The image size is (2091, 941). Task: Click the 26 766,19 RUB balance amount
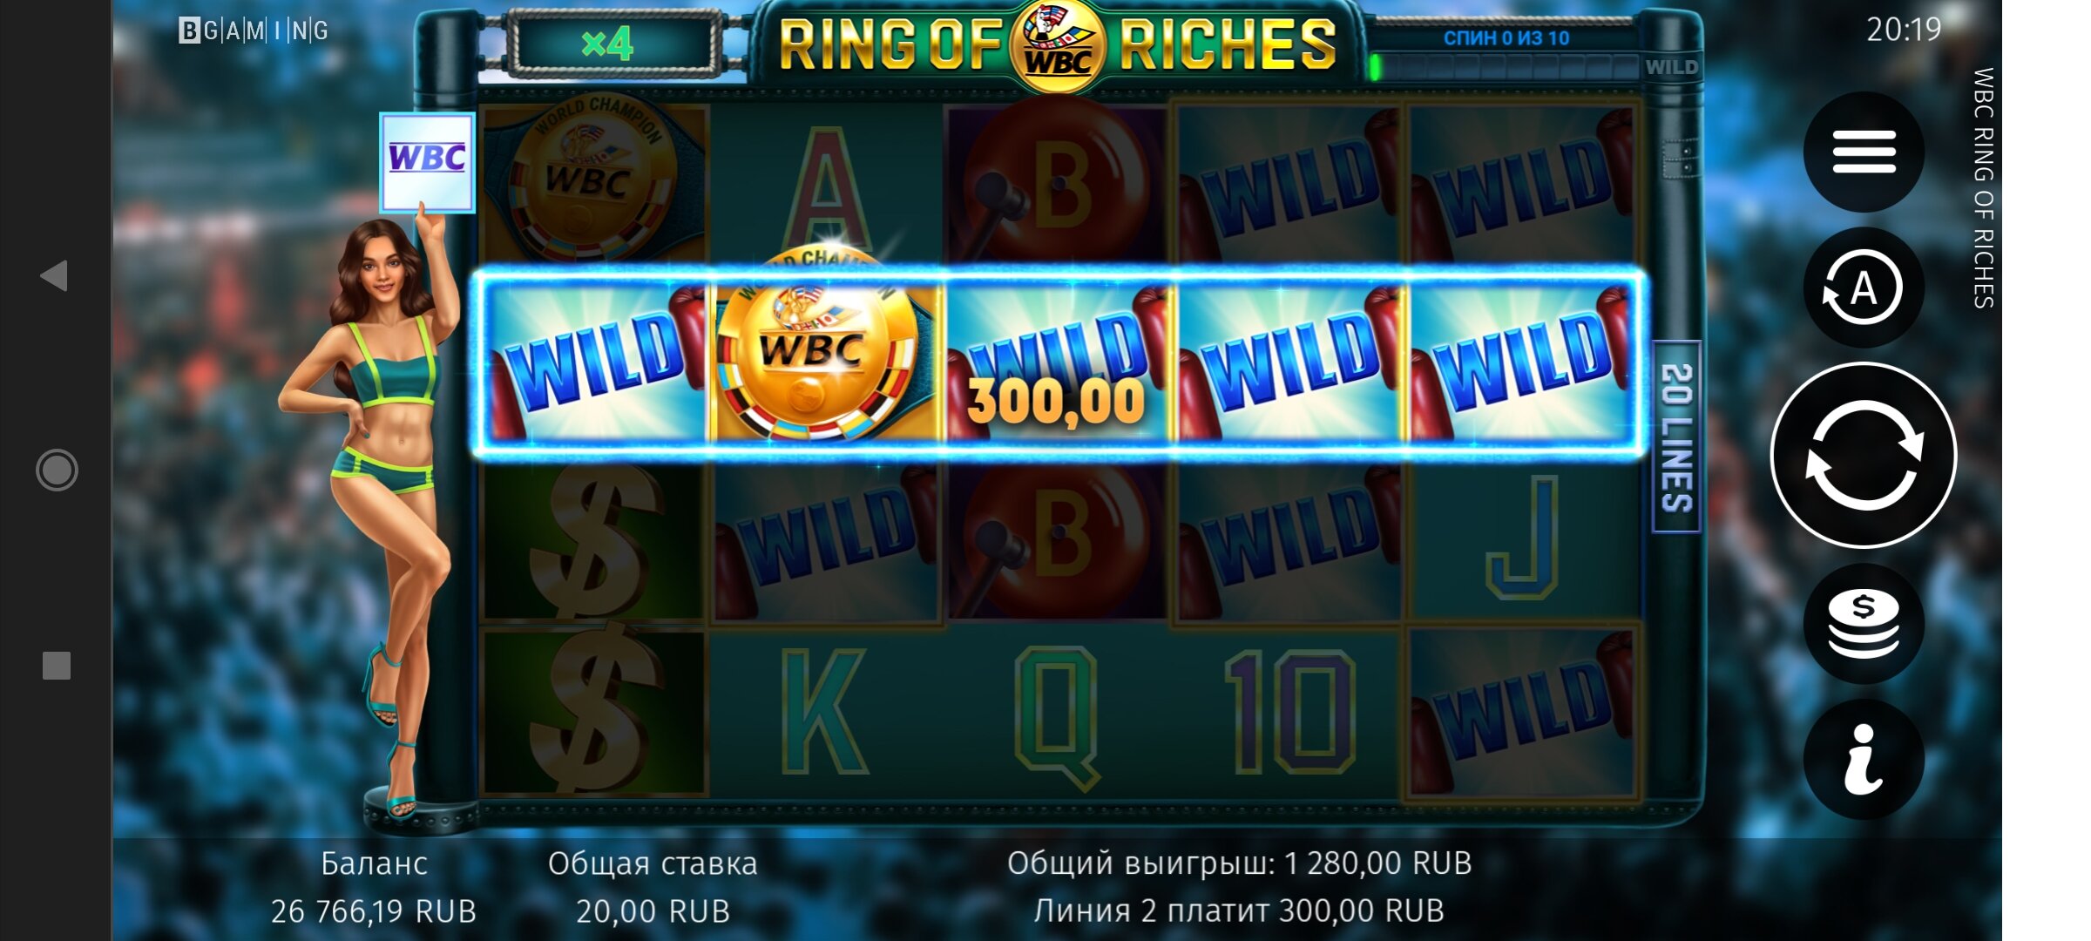pyautogui.click(x=374, y=911)
